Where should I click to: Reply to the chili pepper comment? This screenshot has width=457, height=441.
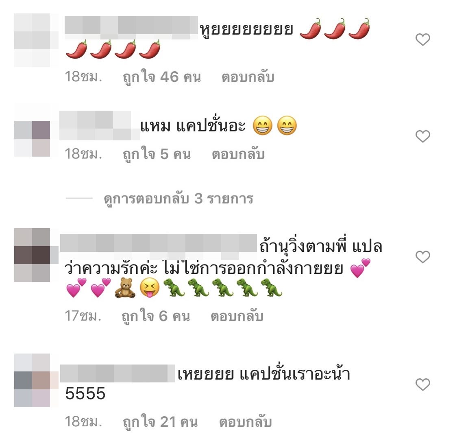[248, 77]
